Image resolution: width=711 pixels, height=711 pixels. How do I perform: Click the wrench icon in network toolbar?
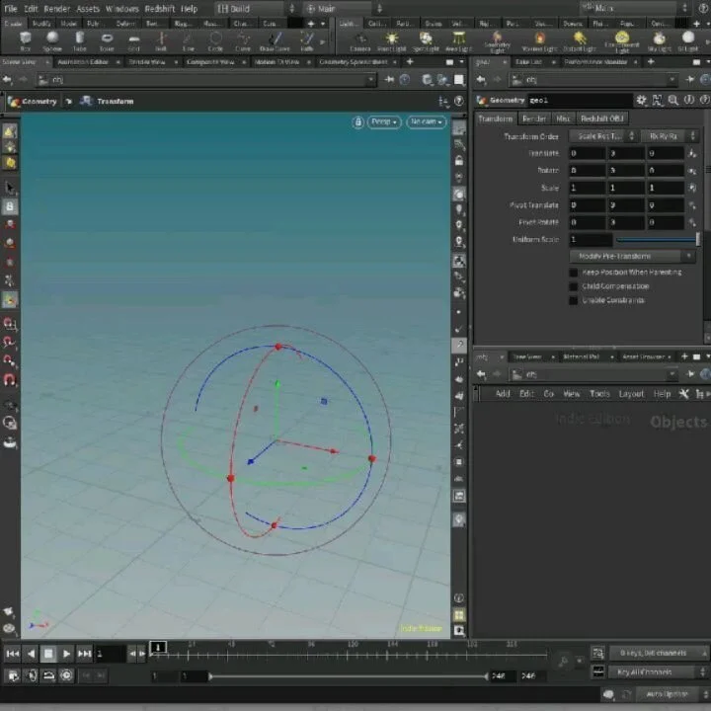(x=683, y=394)
